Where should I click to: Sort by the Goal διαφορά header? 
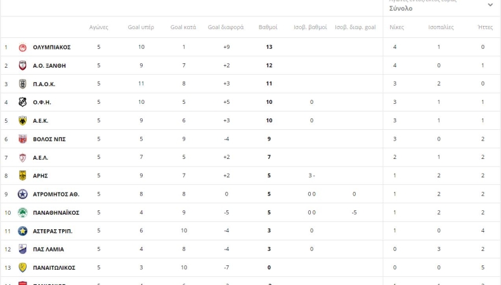point(226,27)
